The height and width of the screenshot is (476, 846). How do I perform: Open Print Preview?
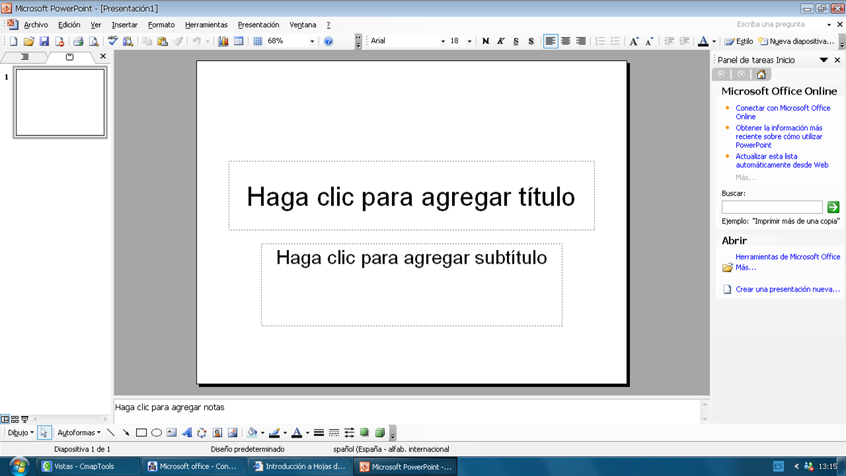pyautogui.click(x=93, y=41)
